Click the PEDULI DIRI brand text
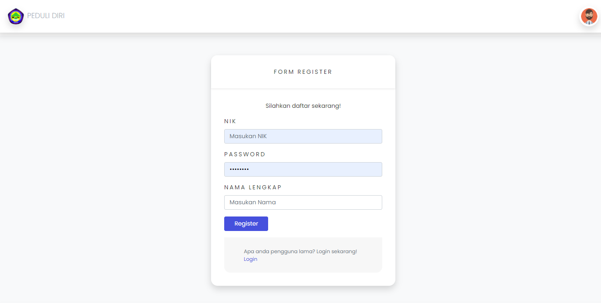Viewport: 601px width, 303px height. tap(46, 16)
